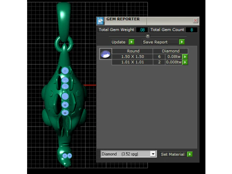Click the green arrow beside Update
The image size is (232, 174).
131,42
